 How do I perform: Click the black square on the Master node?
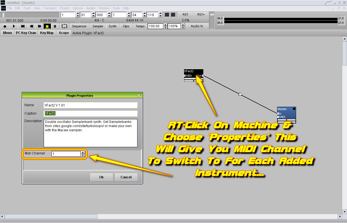(294, 109)
